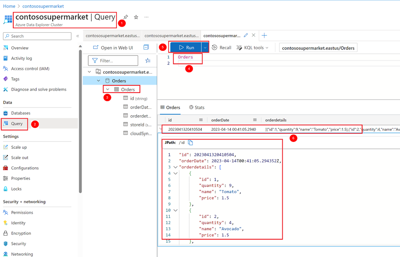Open the Run button dropdown arrow
Image resolution: width=400 pixels, height=257 pixels.
tap(205, 48)
